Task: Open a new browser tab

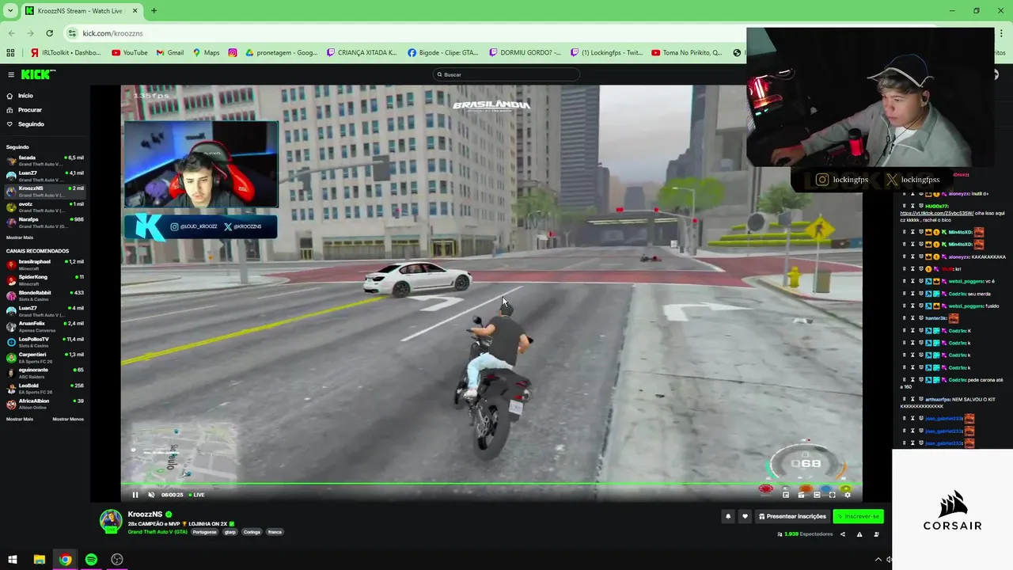Action: pos(154,10)
